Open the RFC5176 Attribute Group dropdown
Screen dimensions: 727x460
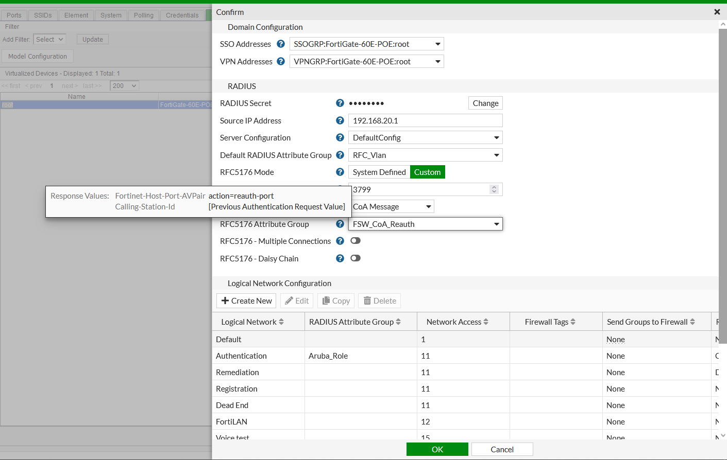(496, 224)
